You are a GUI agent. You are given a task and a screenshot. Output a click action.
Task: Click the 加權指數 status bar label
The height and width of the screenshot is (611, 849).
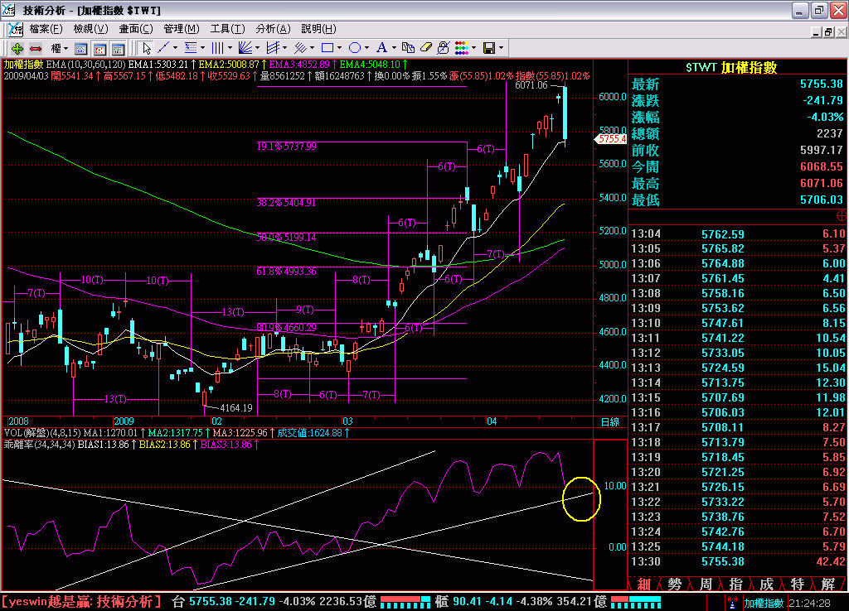(764, 603)
